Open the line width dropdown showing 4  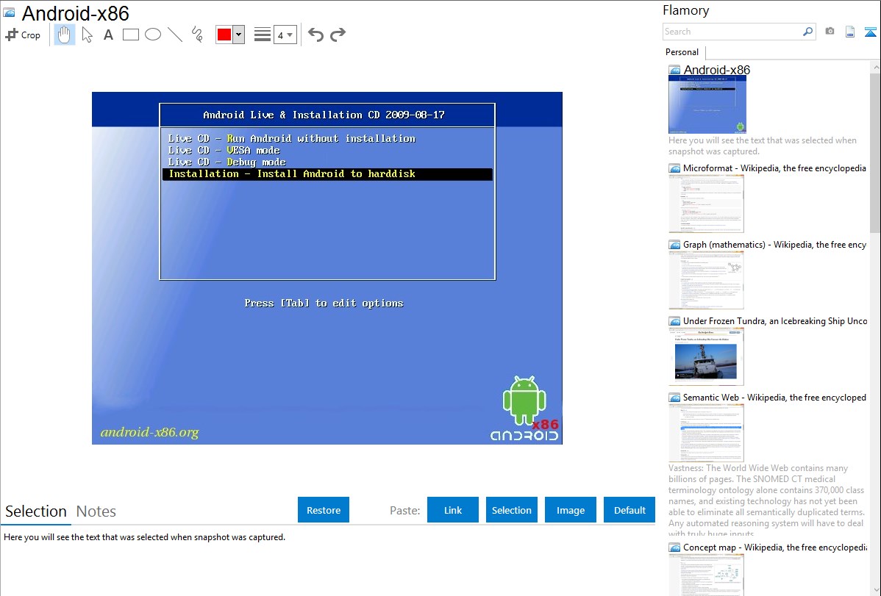coord(285,35)
